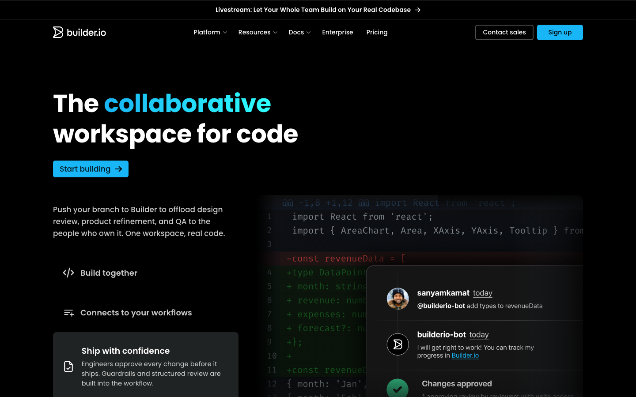Click sanyamkamat's avatar photo
This screenshot has height=397, width=636.
pos(397,299)
